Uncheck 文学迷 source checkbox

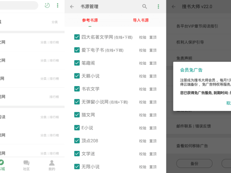[77, 154]
